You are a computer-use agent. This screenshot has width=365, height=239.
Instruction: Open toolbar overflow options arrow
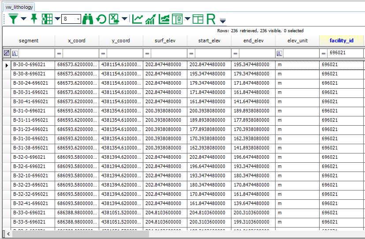pos(223,21)
